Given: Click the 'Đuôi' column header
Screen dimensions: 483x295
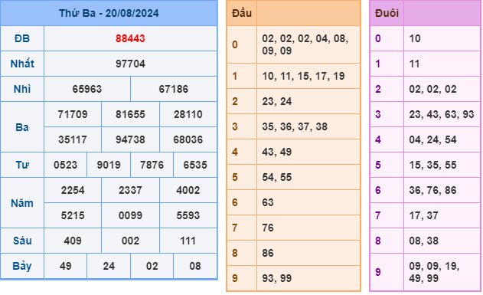Looking at the screenshot, I should click(387, 13).
